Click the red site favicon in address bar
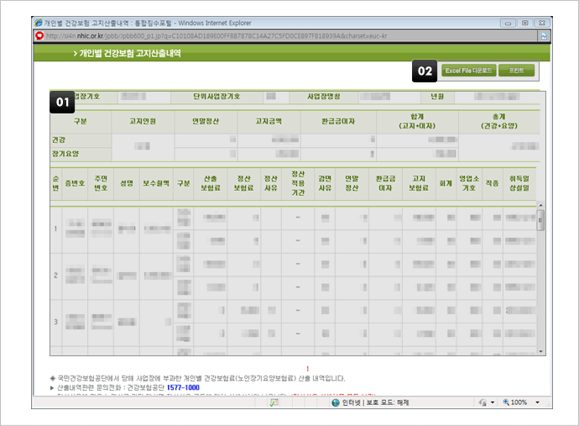579x426 pixels. pyautogui.click(x=39, y=36)
